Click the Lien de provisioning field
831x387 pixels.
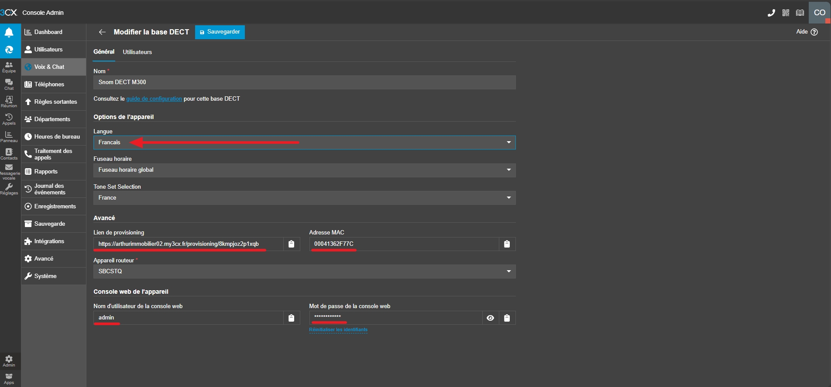pyautogui.click(x=189, y=244)
